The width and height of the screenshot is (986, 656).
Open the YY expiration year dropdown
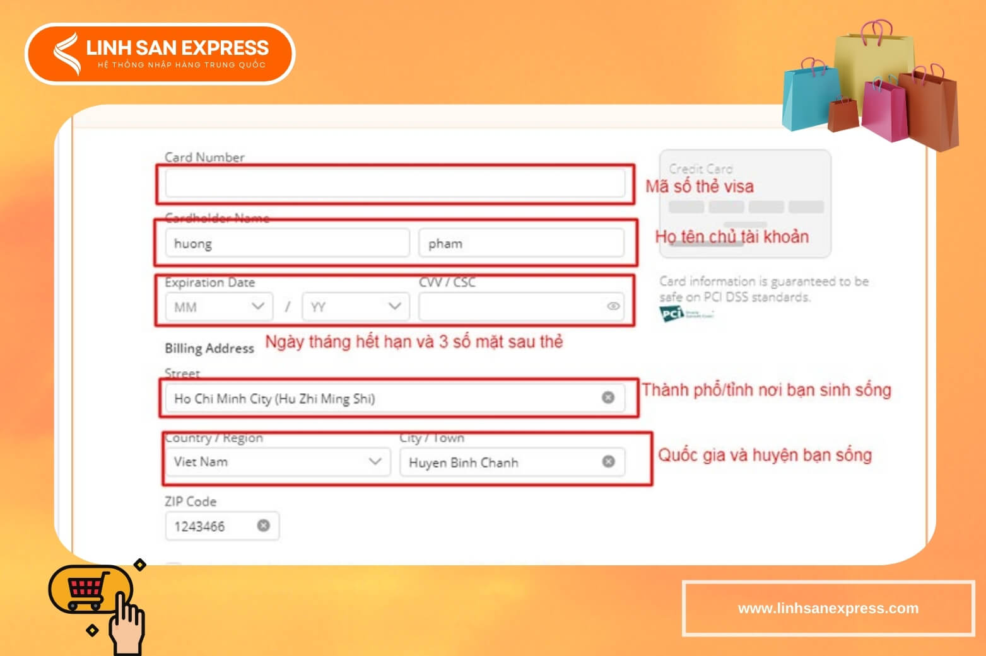[x=356, y=307]
